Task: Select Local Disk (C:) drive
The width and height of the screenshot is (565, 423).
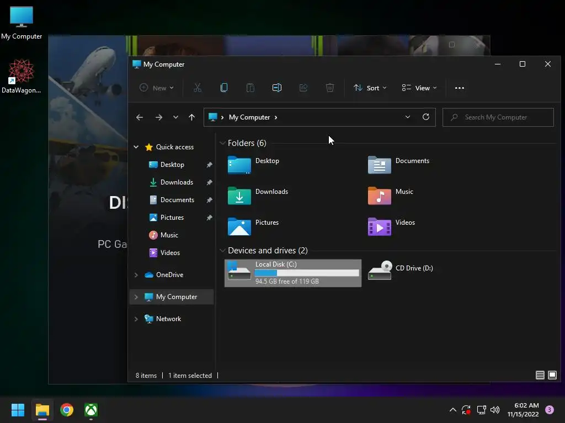Action: coord(293,273)
